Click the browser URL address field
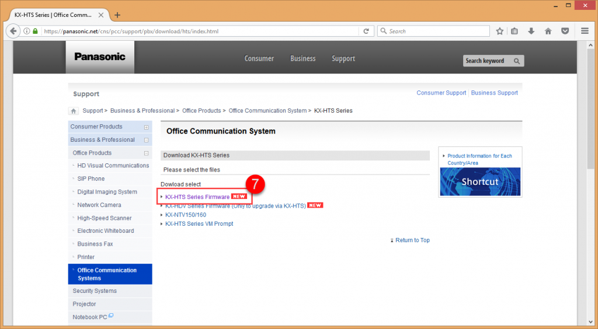 (200, 32)
